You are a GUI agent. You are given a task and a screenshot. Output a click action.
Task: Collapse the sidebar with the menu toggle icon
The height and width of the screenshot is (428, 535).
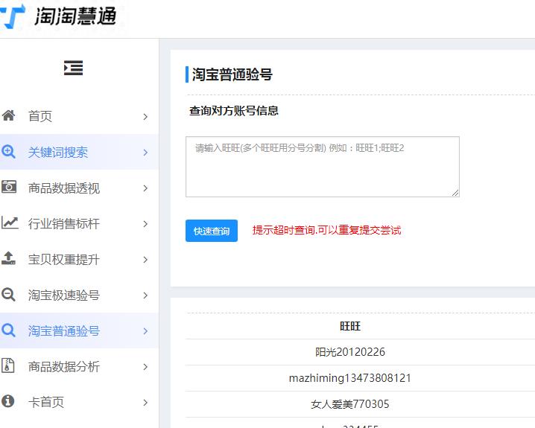coord(73,68)
